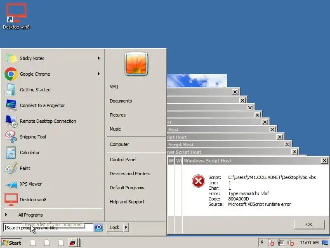Select the Desktop win8 shortcut on the desktop

(16, 17)
